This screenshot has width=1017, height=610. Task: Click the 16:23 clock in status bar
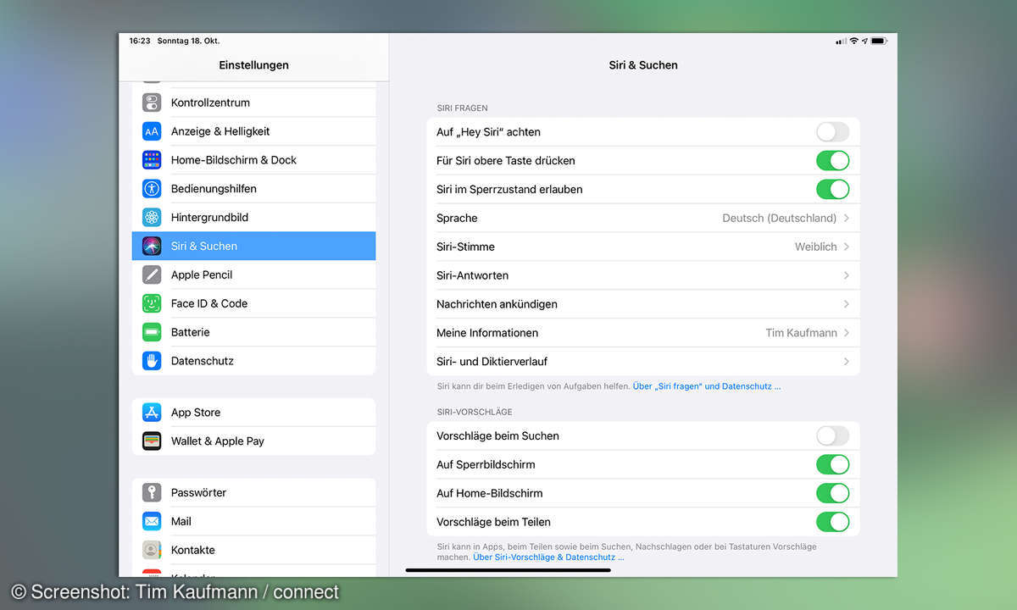click(140, 41)
